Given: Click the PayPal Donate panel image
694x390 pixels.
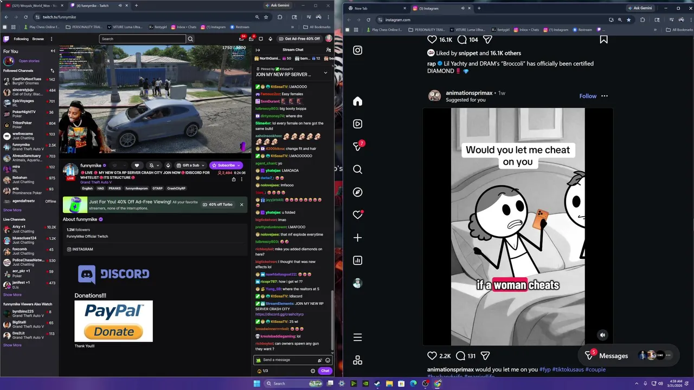Looking at the screenshot, I should 113,321.
